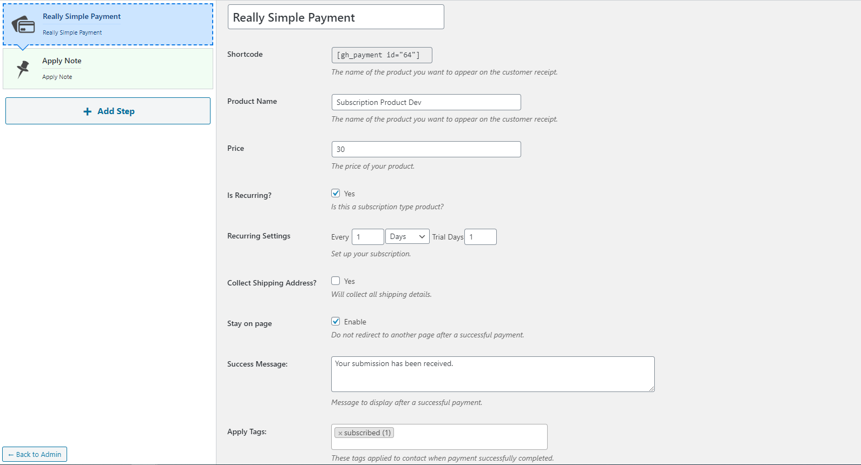Click the Product Name input field
This screenshot has height=465, width=861.
[x=426, y=102]
